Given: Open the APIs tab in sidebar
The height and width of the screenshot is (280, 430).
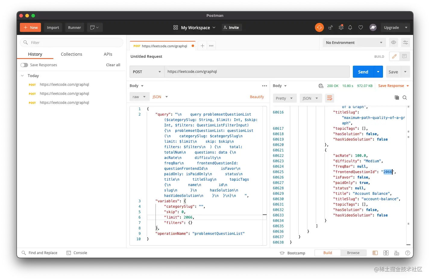Looking at the screenshot, I should tap(108, 54).
